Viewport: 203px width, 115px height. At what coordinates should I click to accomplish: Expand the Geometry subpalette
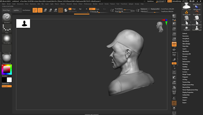click(x=185, y=36)
